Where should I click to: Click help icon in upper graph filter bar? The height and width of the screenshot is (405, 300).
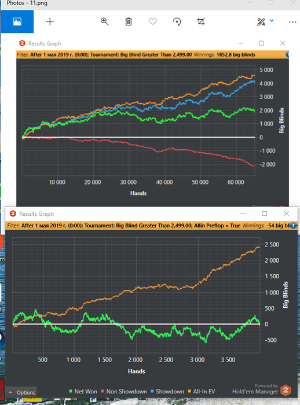(287, 54)
